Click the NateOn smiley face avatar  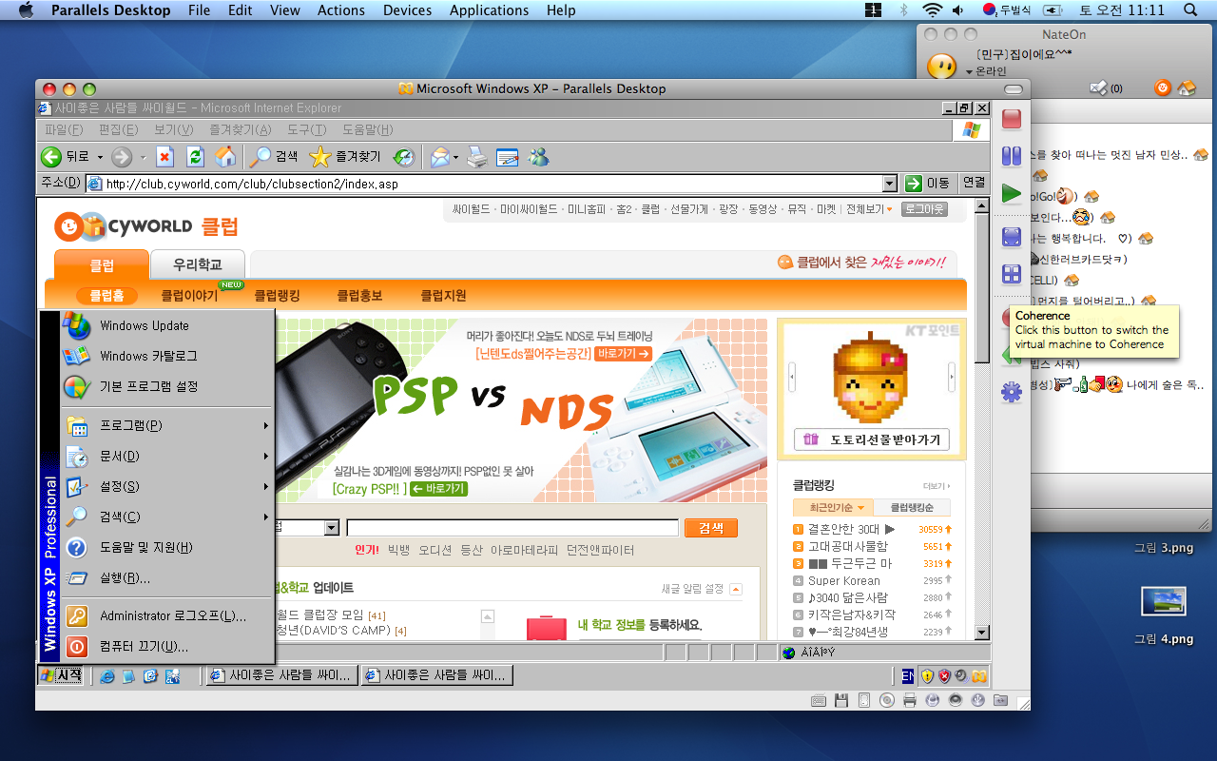coord(941,67)
